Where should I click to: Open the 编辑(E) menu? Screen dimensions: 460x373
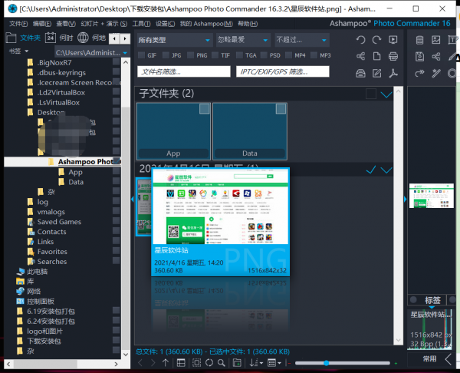click(42, 24)
